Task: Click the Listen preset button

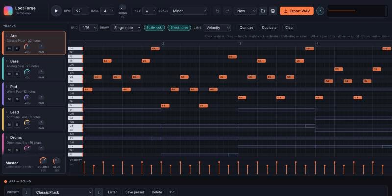Action: coord(113,192)
